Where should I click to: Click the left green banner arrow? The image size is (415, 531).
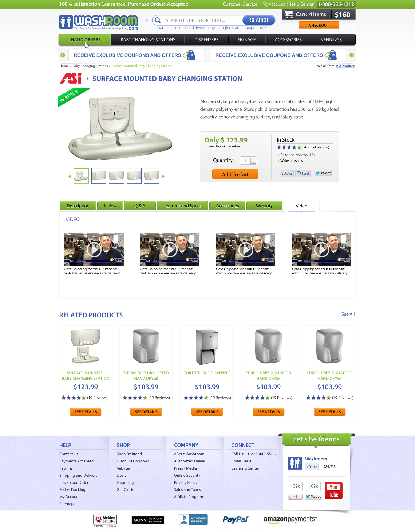click(x=63, y=55)
